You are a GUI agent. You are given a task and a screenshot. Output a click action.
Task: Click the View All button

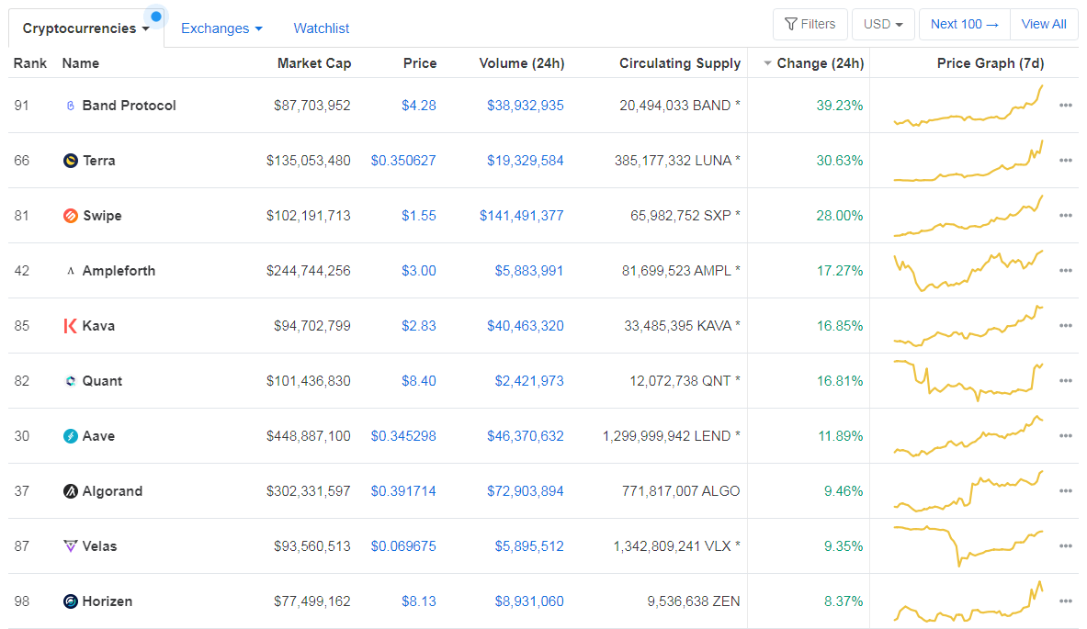point(1043,24)
